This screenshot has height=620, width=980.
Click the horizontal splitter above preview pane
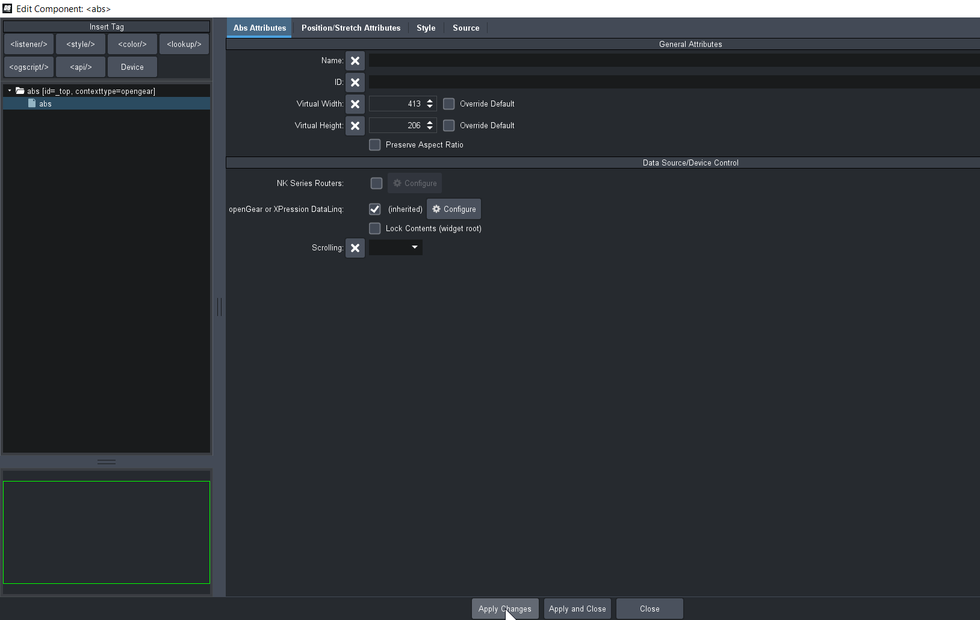[x=107, y=462]
